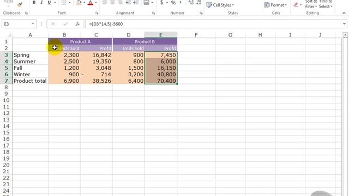The width and height of the screenshot is (349, 196).
Task: Click Increase Indent icon
Action: tap(136, 2)
